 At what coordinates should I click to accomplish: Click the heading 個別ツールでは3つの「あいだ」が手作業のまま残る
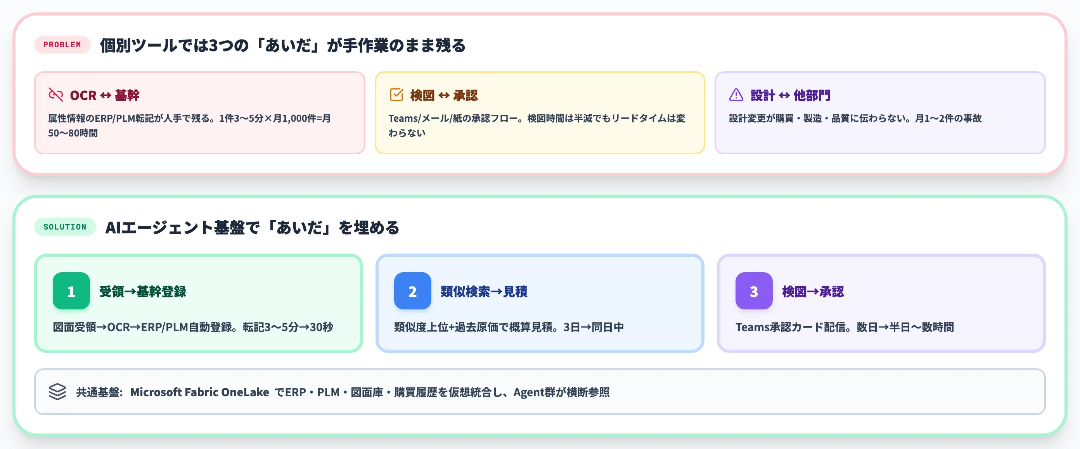282,45
